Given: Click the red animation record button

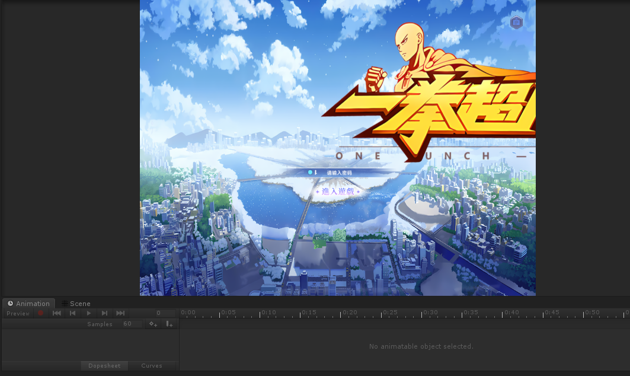Looking at the screenshot, I should click(x=41, y=313).
